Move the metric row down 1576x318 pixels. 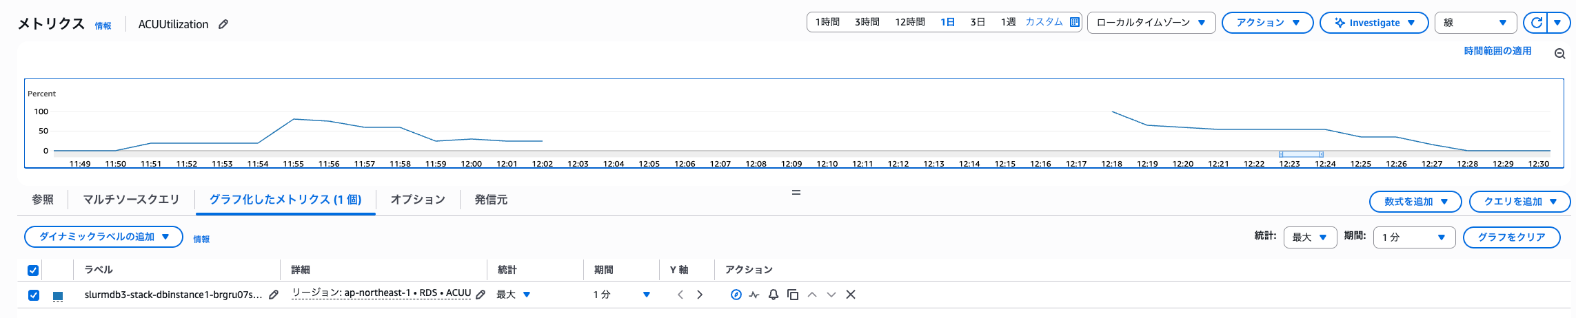[x=831, y=295]
